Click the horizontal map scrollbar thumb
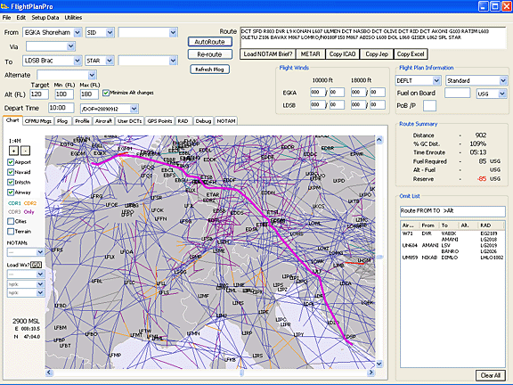This screenshot has width=513, height=385. 242,373
